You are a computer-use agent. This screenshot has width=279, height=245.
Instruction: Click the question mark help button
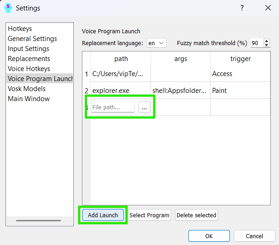[242, 8]
